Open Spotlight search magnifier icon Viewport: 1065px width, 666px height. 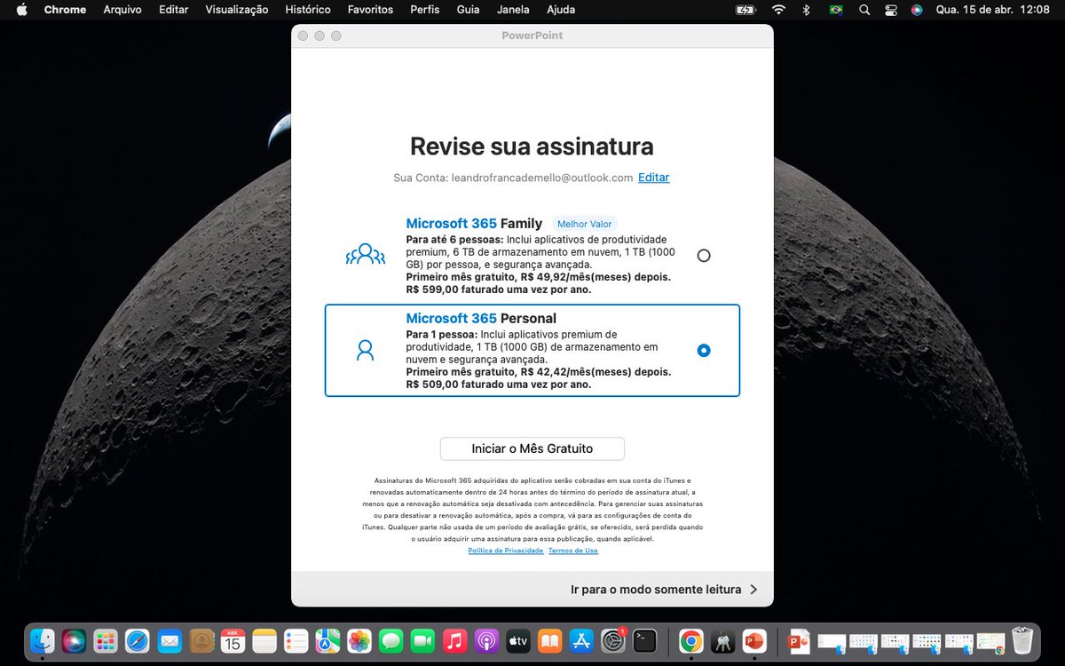[864, 10]
